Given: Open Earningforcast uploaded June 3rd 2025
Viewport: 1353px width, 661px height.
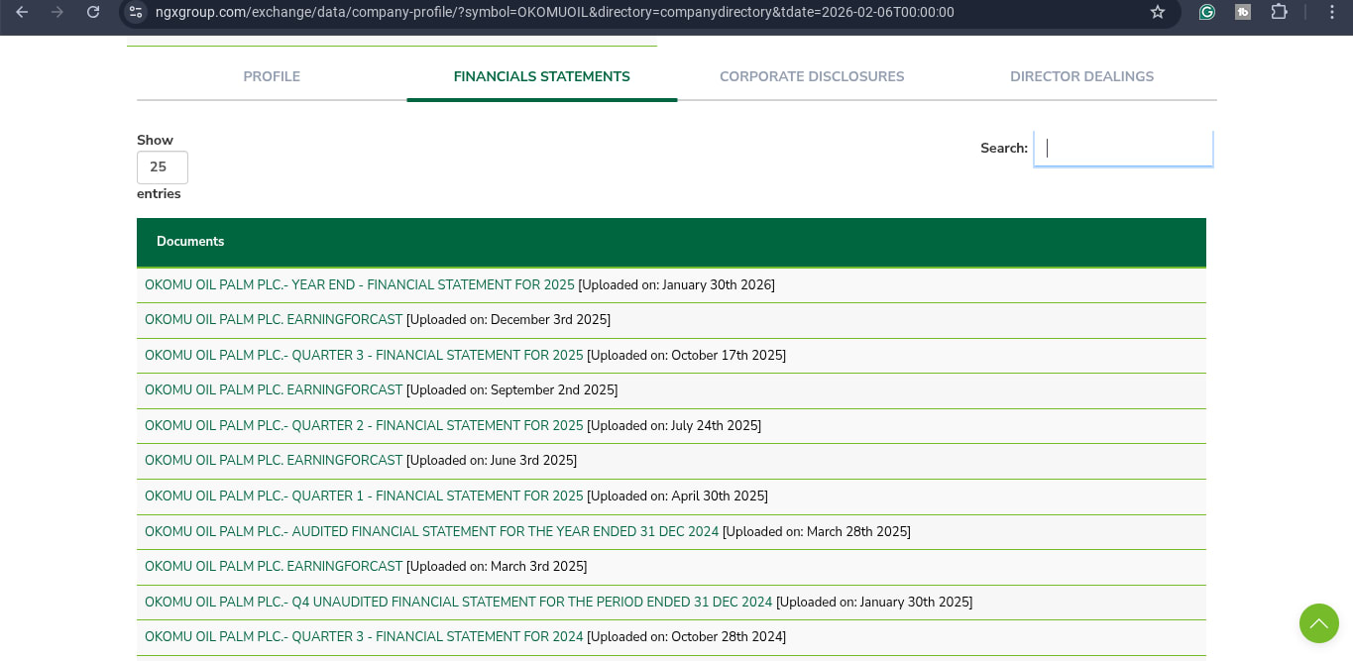Looking at the screenshot, I should tap(274, 461).
